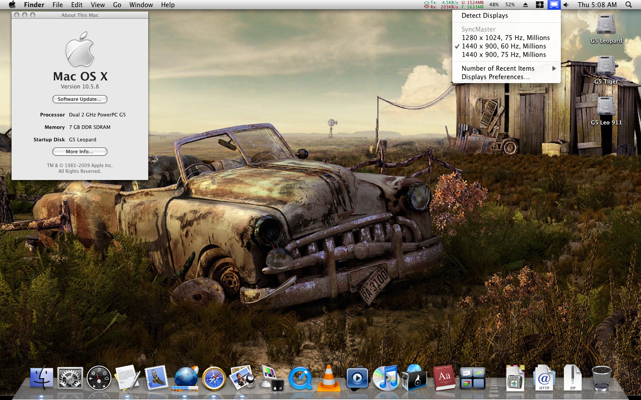Click the color bars app icon in Dock
Viewport: 641px width, 400px height.
point(272,378)
